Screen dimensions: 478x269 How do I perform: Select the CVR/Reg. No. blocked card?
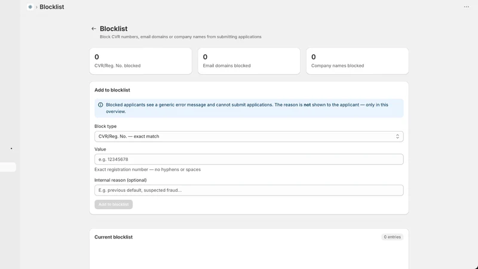pos(140,61)
